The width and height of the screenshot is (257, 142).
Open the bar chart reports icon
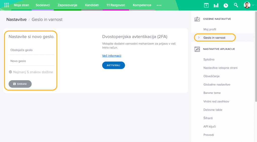click(x=216, y=5)
